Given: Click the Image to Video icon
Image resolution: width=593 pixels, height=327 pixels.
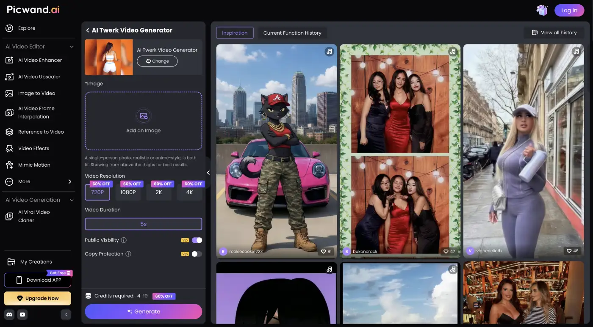Looking at the screenshot, I should 9,93.
